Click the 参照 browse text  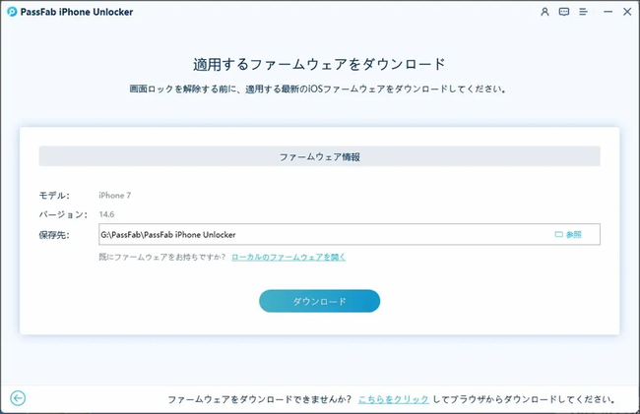click(573, 234)
